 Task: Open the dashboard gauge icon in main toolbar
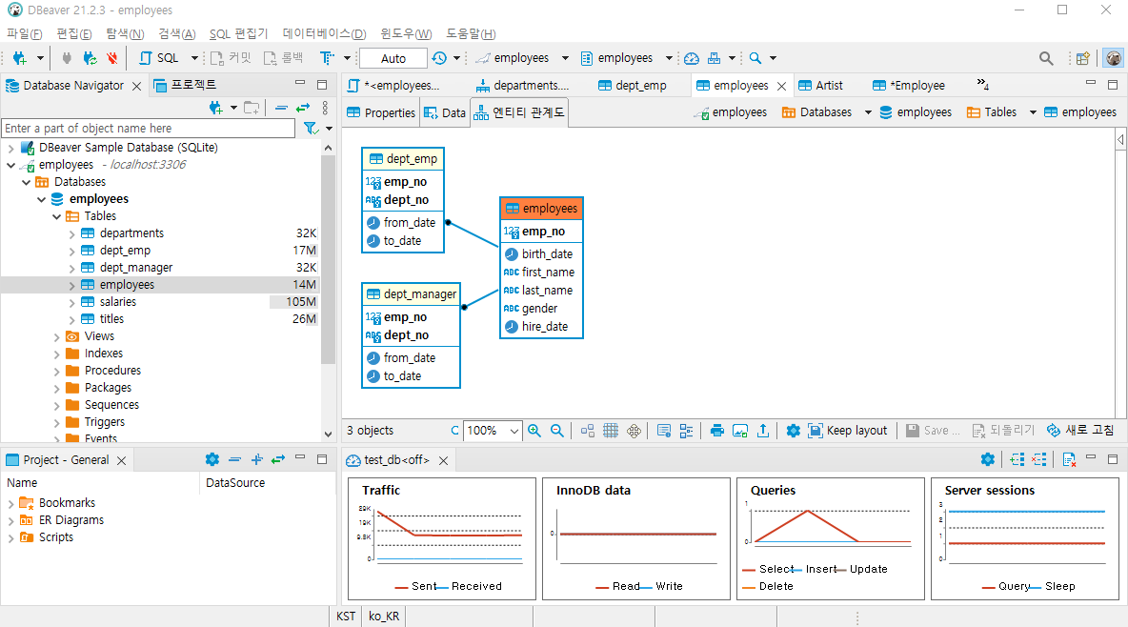(x=692, y=58)
